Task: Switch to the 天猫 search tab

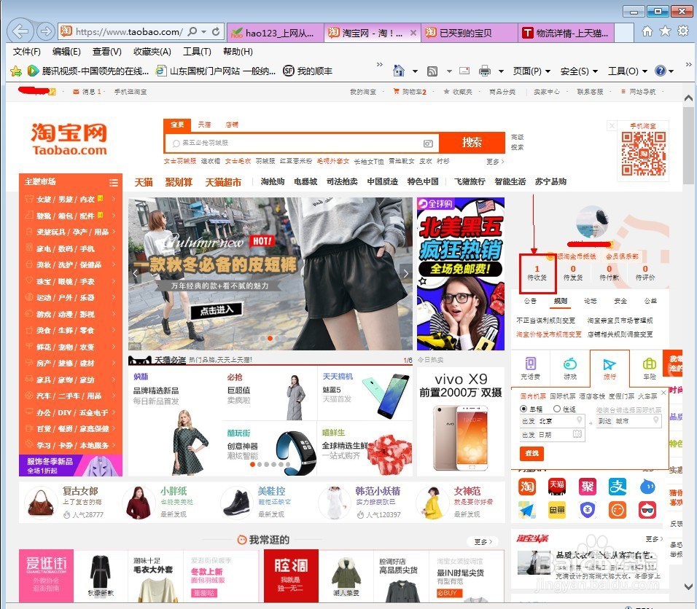Action: pyautogui.click(x=205, y=125)
